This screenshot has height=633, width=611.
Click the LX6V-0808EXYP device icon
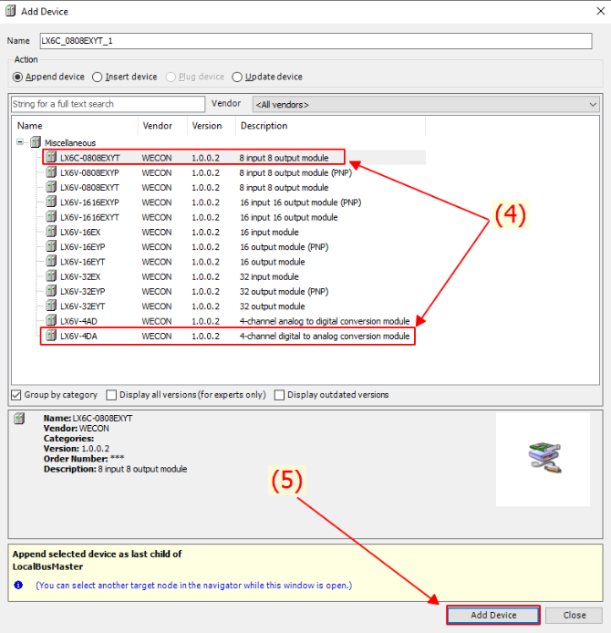[x=51, y=172]
